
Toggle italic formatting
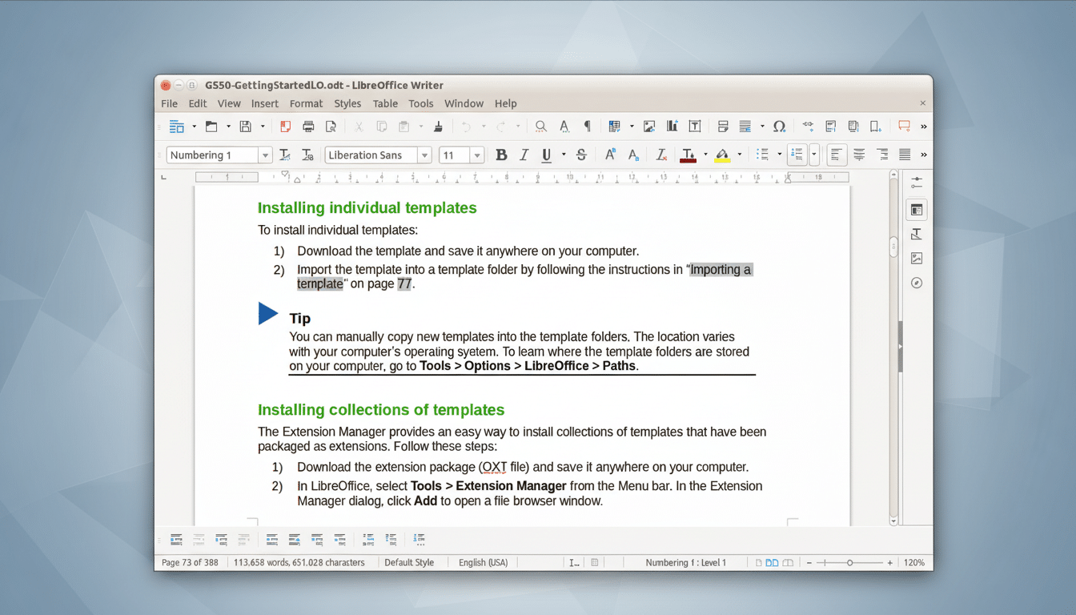click(524, 155)
